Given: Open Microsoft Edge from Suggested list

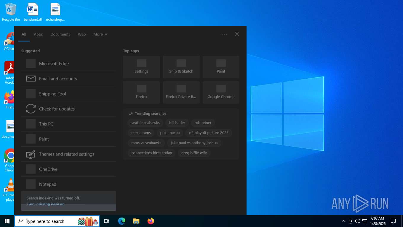Looking at the screenshot, I should (x=69, y=64).
